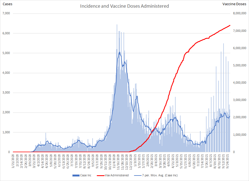Viewport: 249px width, 181px height.
Task: Select the '1/3/2021' date label
Action: click(135, 160)
